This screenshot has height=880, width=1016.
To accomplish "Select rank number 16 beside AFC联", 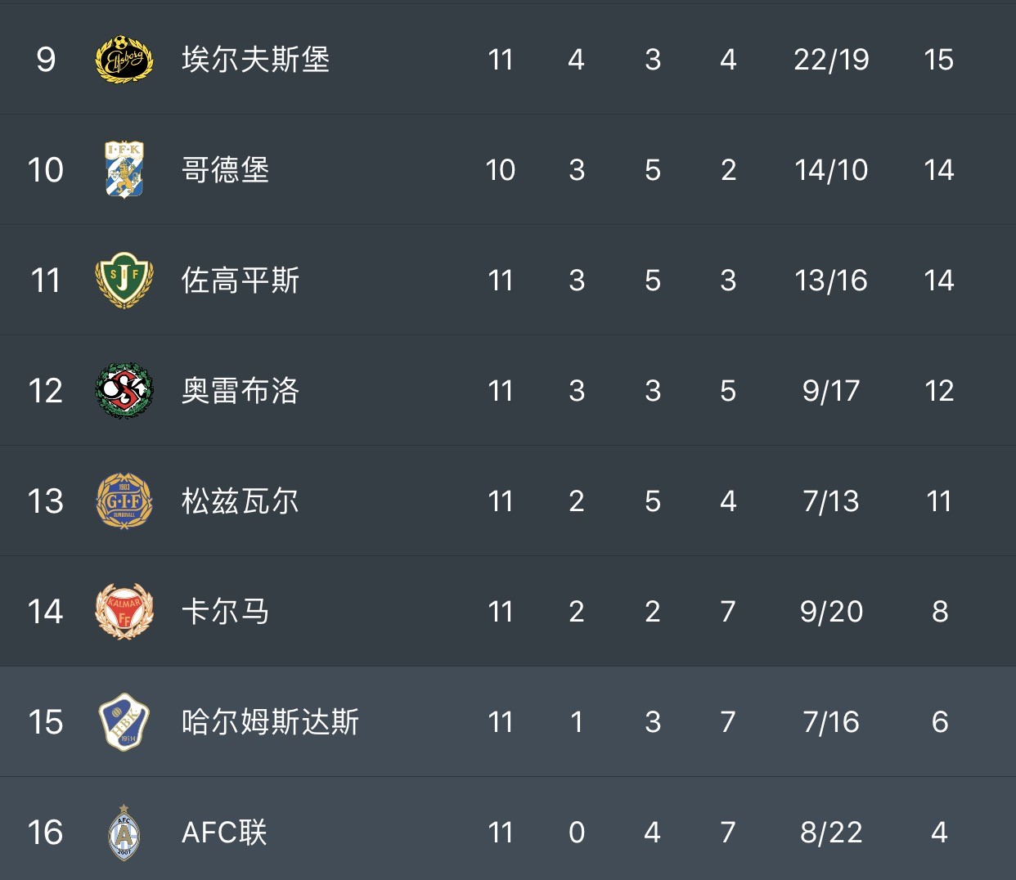I will tap(45, 832).
